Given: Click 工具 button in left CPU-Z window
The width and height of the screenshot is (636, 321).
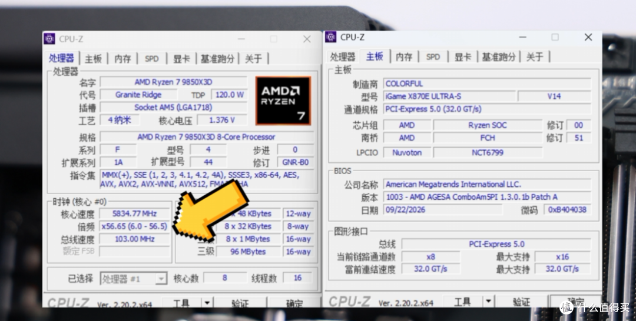Looking at the screenshot, I should click(182, 303).
